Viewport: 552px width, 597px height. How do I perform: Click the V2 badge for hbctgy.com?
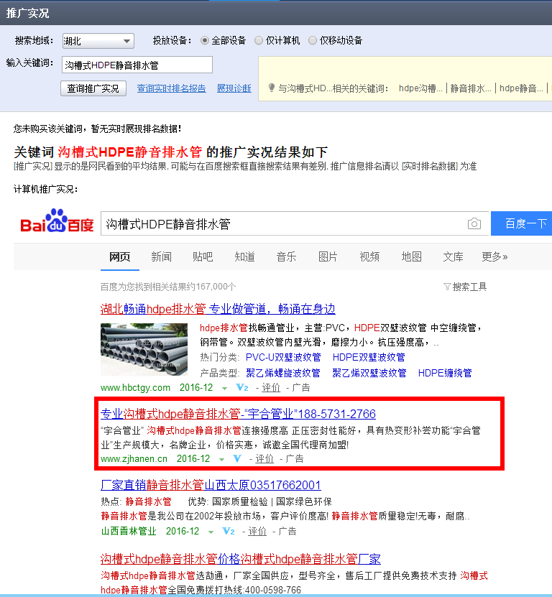[242, 388]
